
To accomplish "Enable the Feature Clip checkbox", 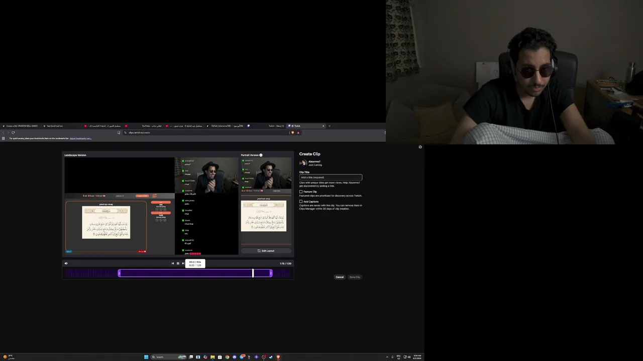I will (x=301, y=192).
